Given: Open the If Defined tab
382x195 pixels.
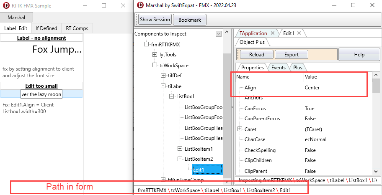Looking at the screenshot, I should coord(46,28).
